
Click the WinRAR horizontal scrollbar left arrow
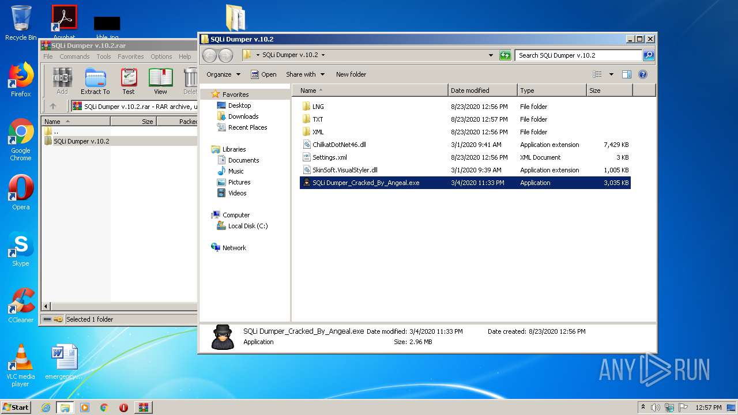click(x=47, y=306)
